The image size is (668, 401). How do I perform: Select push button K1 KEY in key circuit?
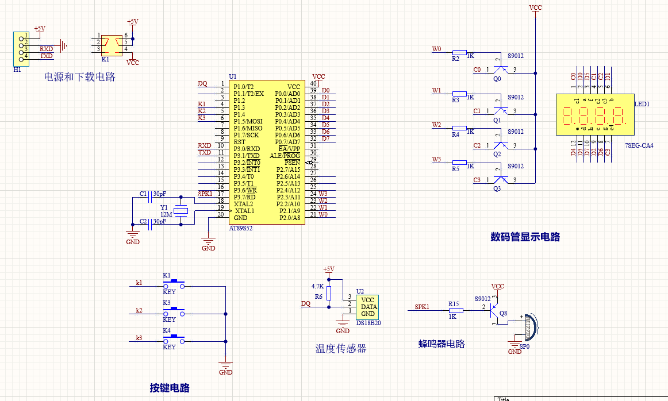click(x=174, y=284)
